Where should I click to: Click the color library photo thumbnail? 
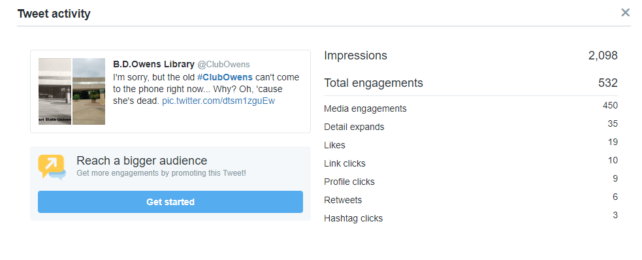point(89,91)
